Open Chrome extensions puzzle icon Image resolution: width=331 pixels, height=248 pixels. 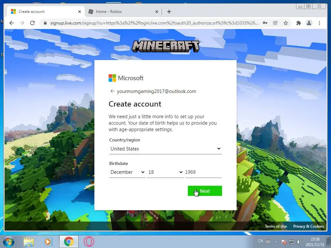[298, 23]
